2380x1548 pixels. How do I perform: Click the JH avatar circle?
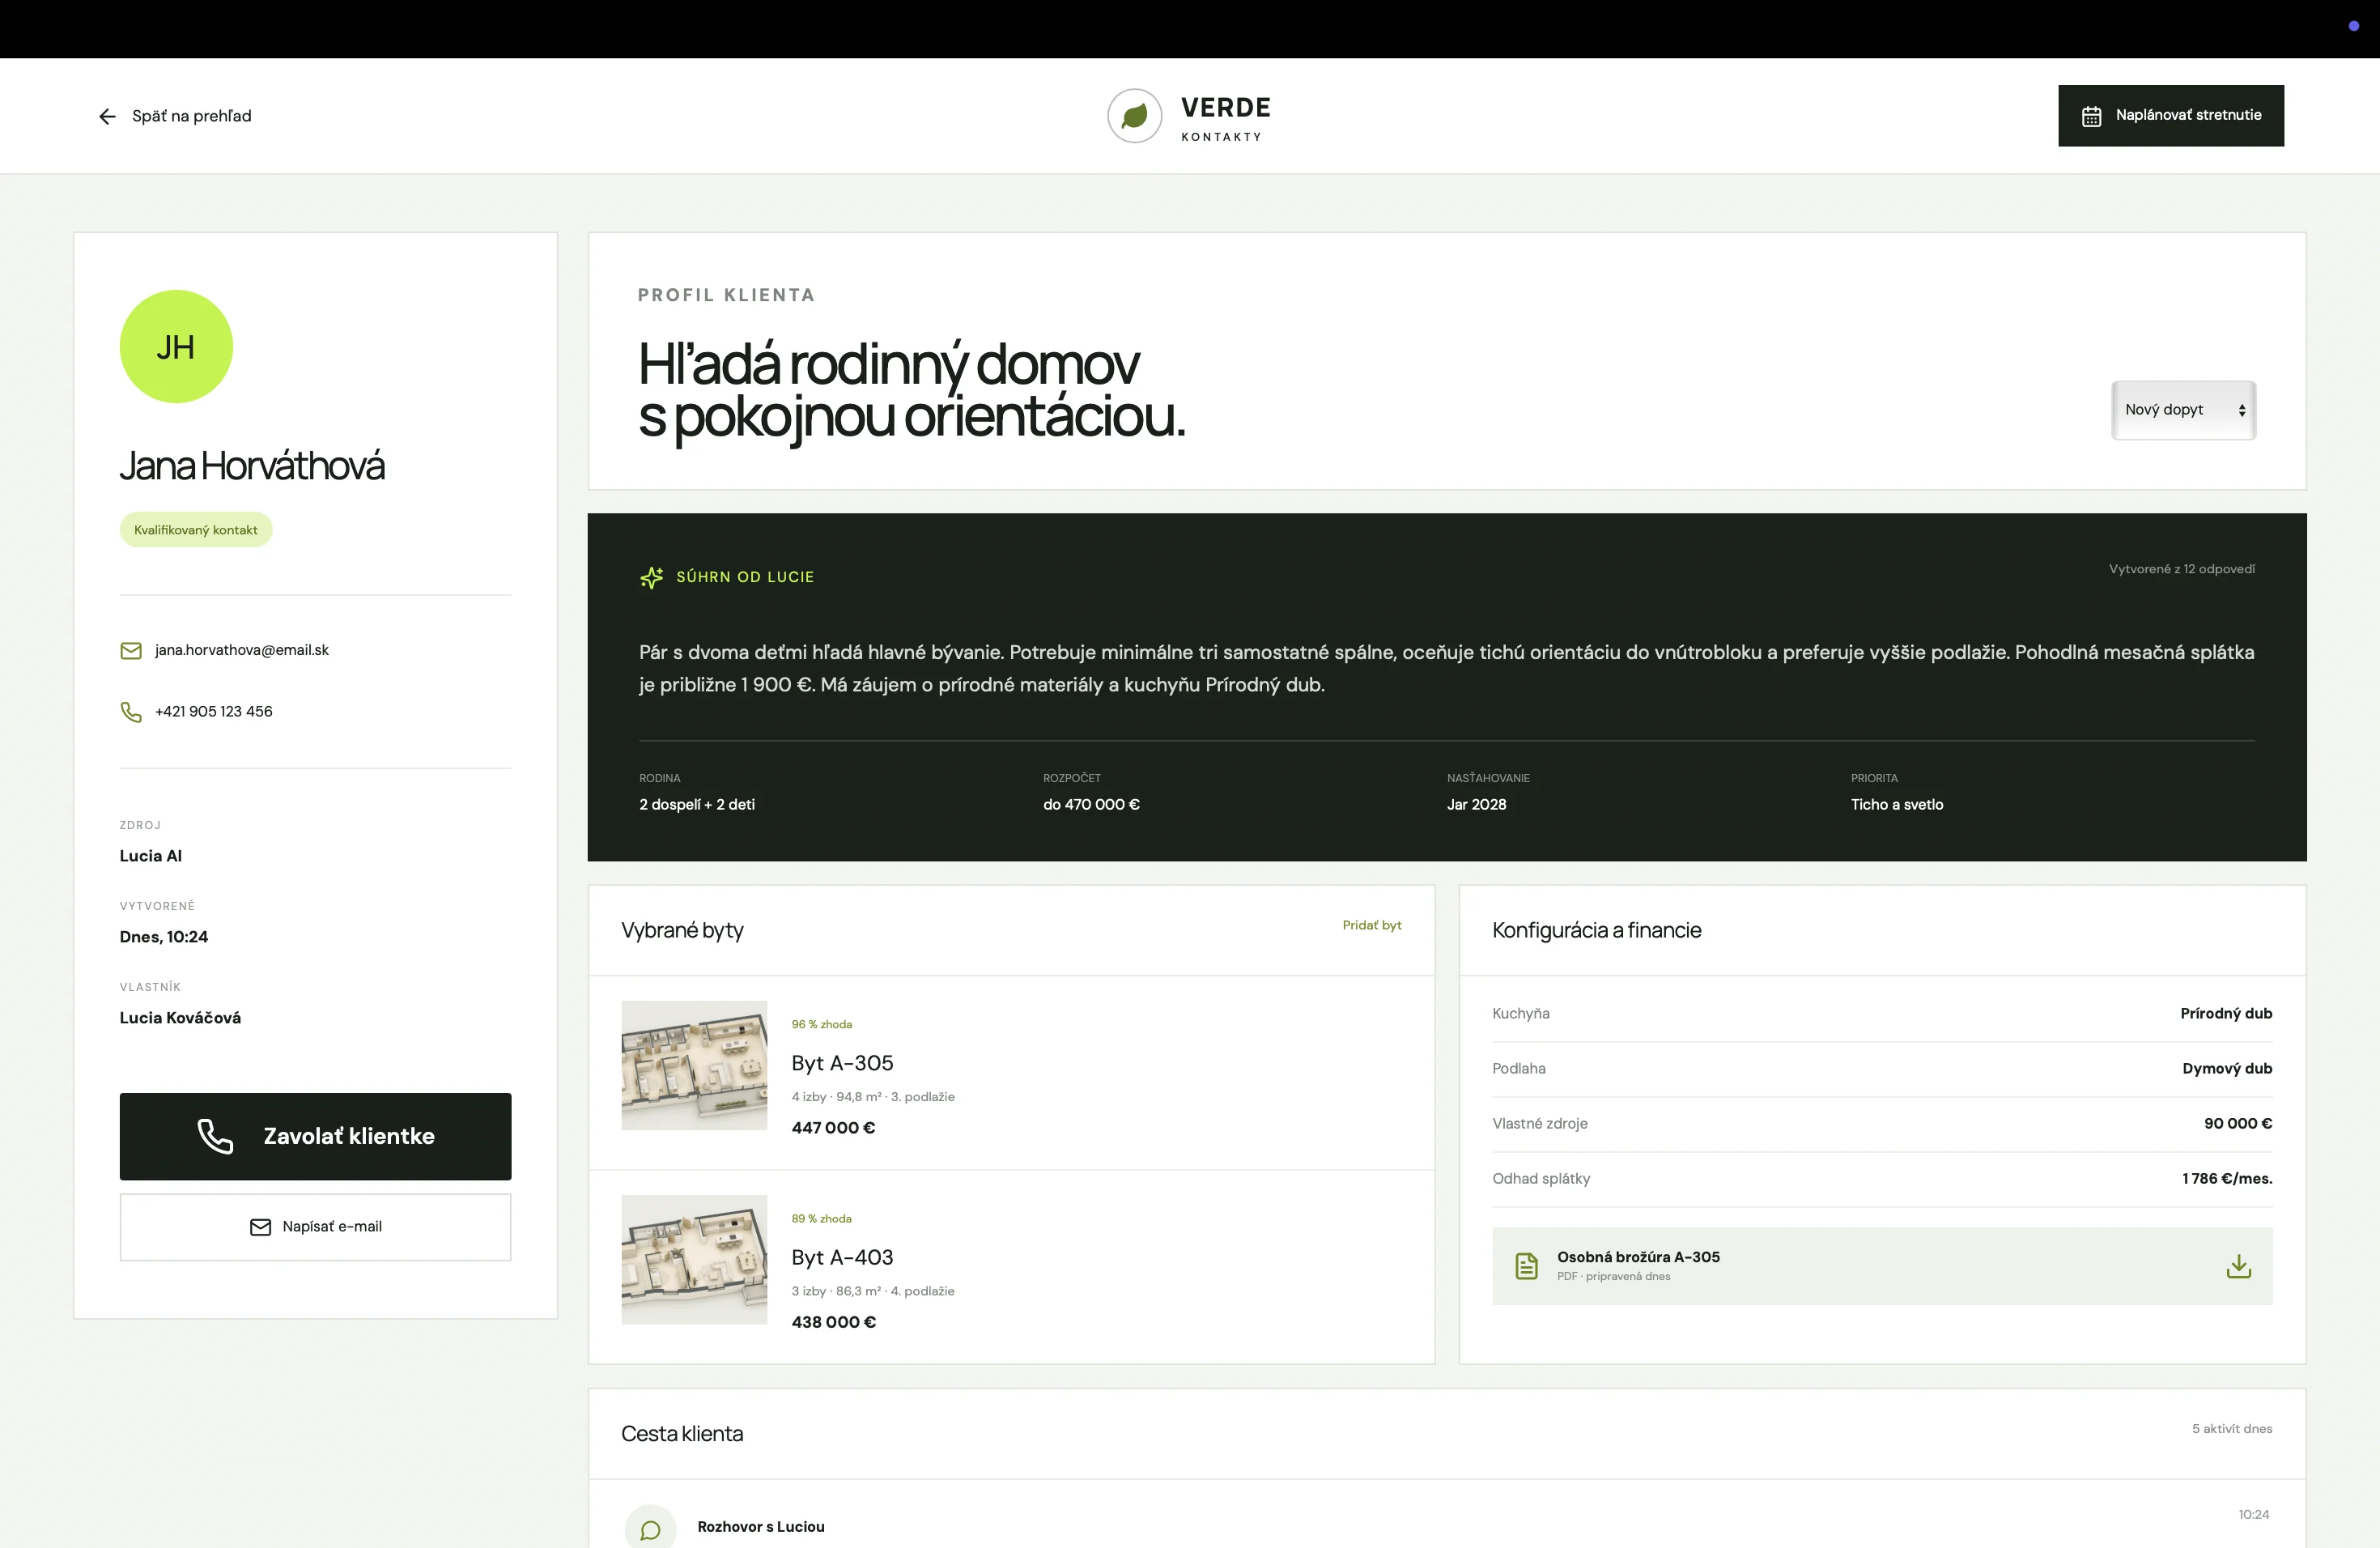176,346
